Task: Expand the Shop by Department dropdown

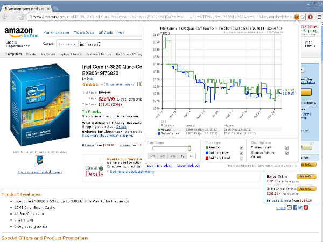Action: coord(18,44)
